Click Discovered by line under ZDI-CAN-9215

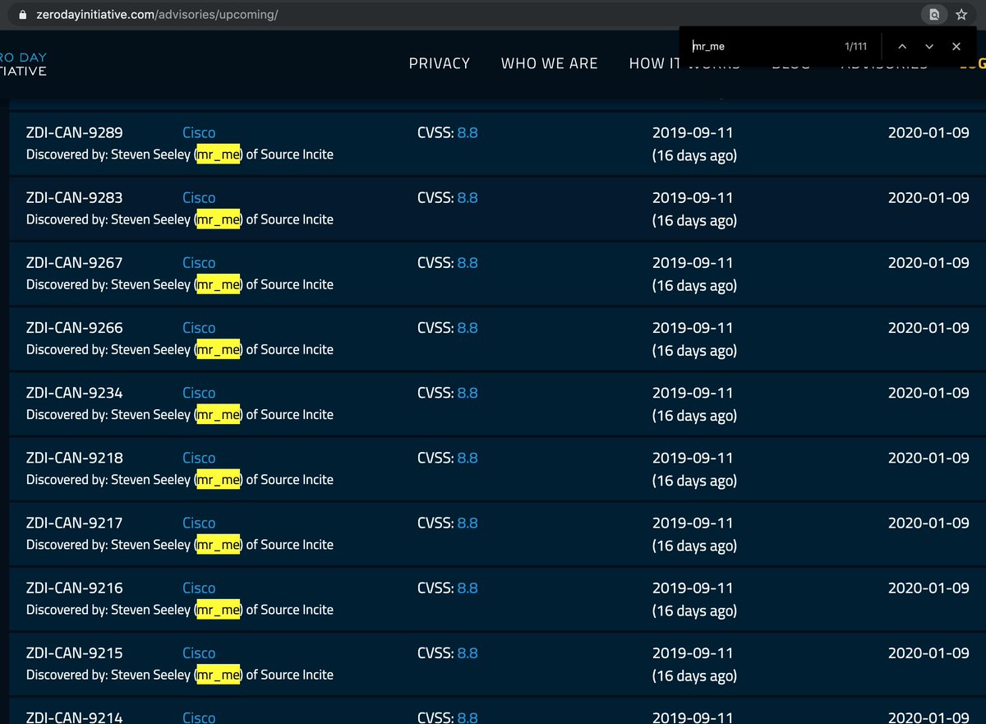tap(180, 675)
